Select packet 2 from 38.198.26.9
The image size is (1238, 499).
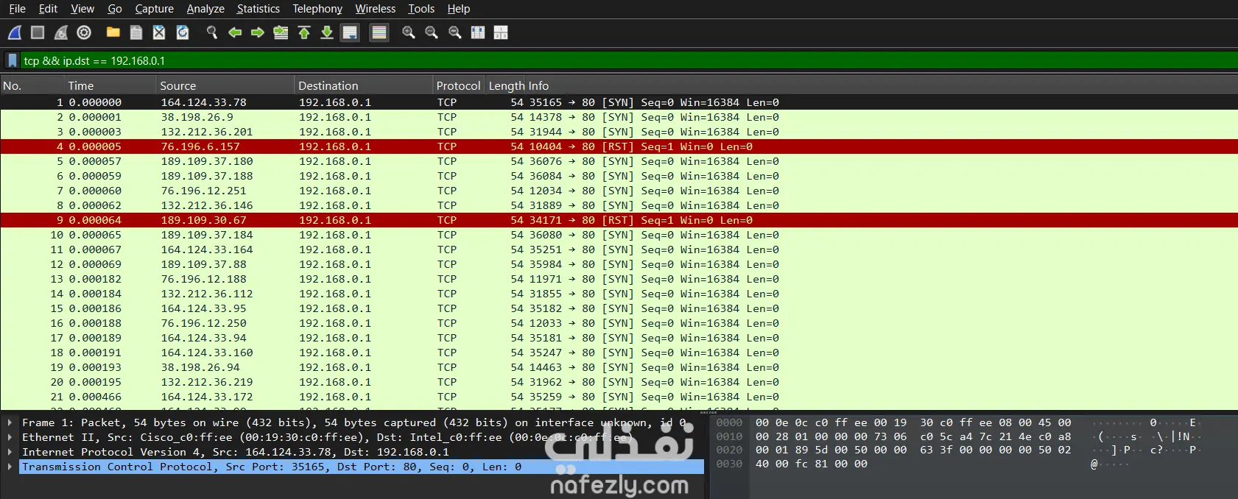point(619,117)
